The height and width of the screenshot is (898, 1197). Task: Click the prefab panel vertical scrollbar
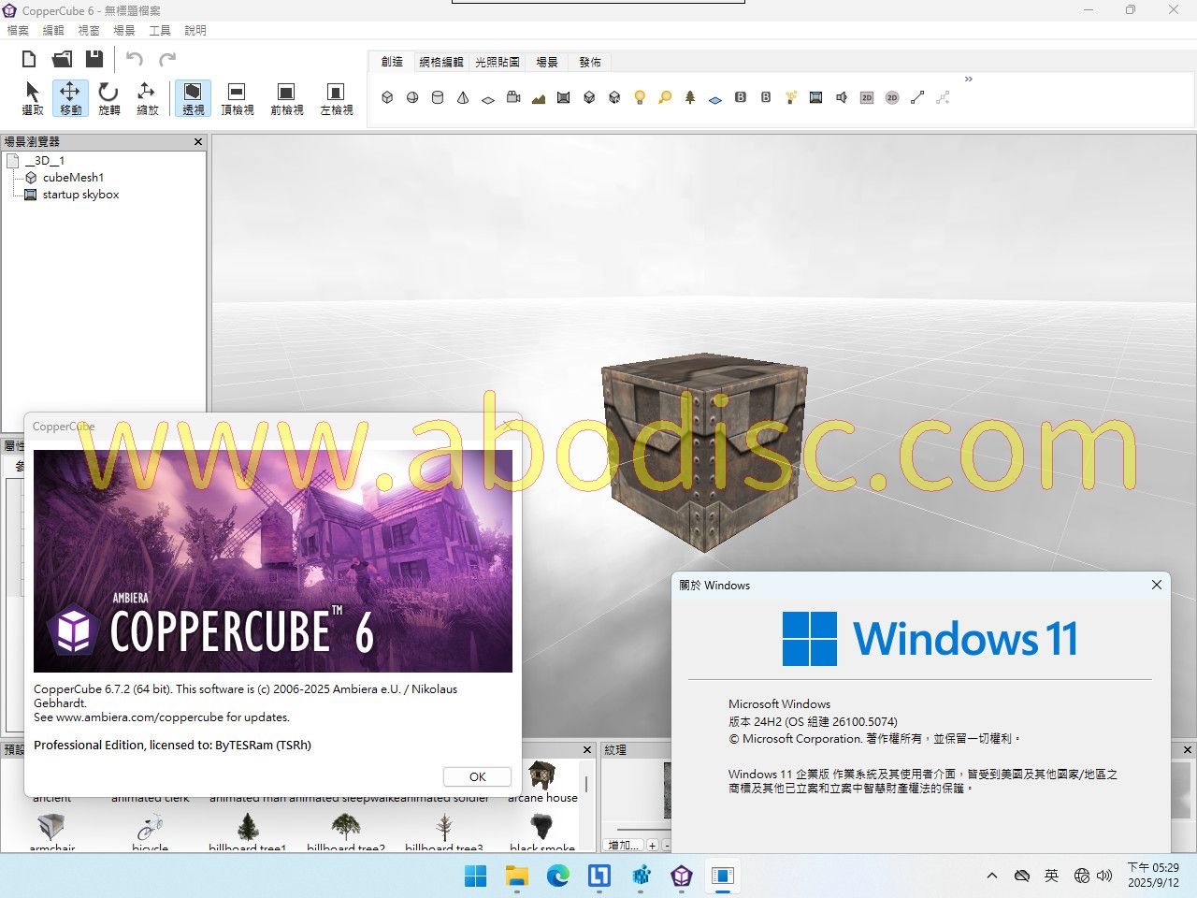(x=586, y=784)
